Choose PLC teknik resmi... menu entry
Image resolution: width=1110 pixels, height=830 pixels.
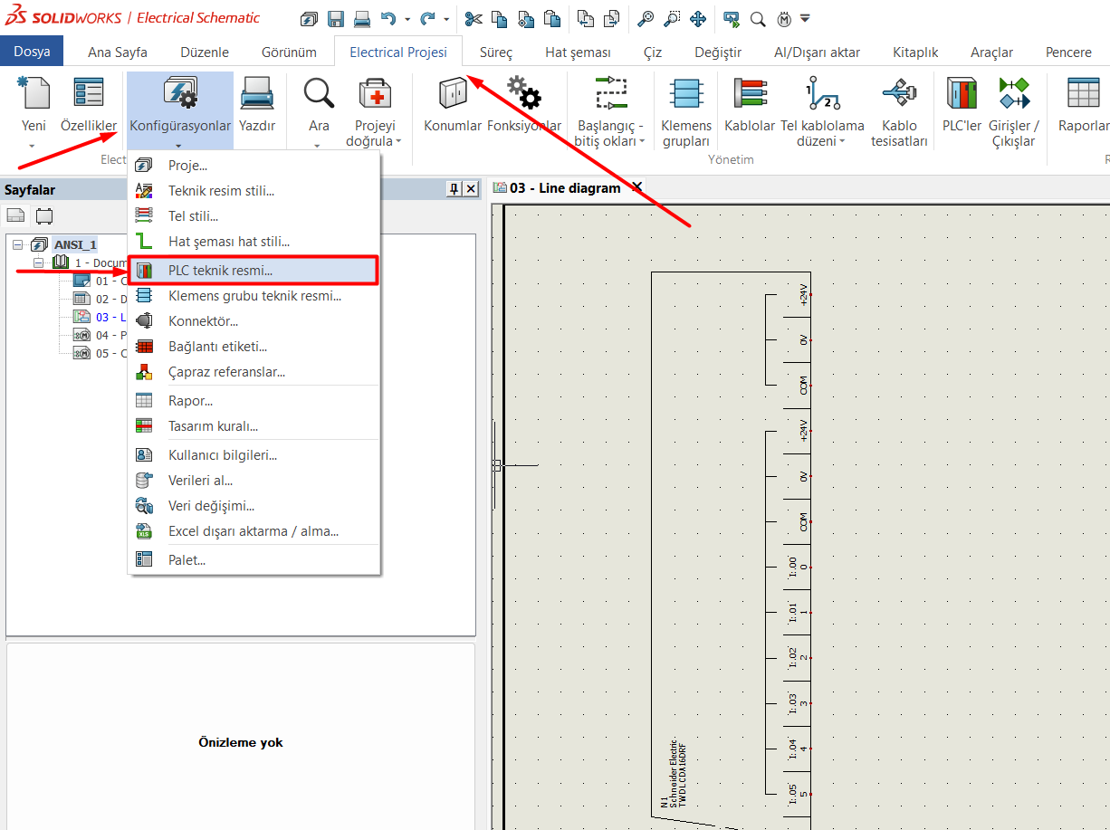tap(254, 270)
